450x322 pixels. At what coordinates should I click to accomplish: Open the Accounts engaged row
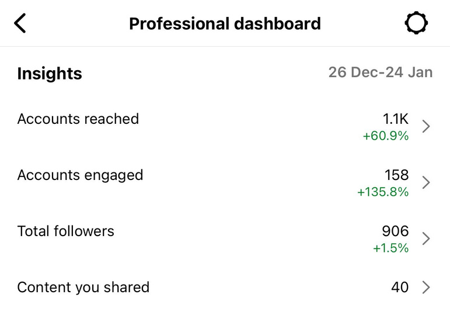pos(225,182)
